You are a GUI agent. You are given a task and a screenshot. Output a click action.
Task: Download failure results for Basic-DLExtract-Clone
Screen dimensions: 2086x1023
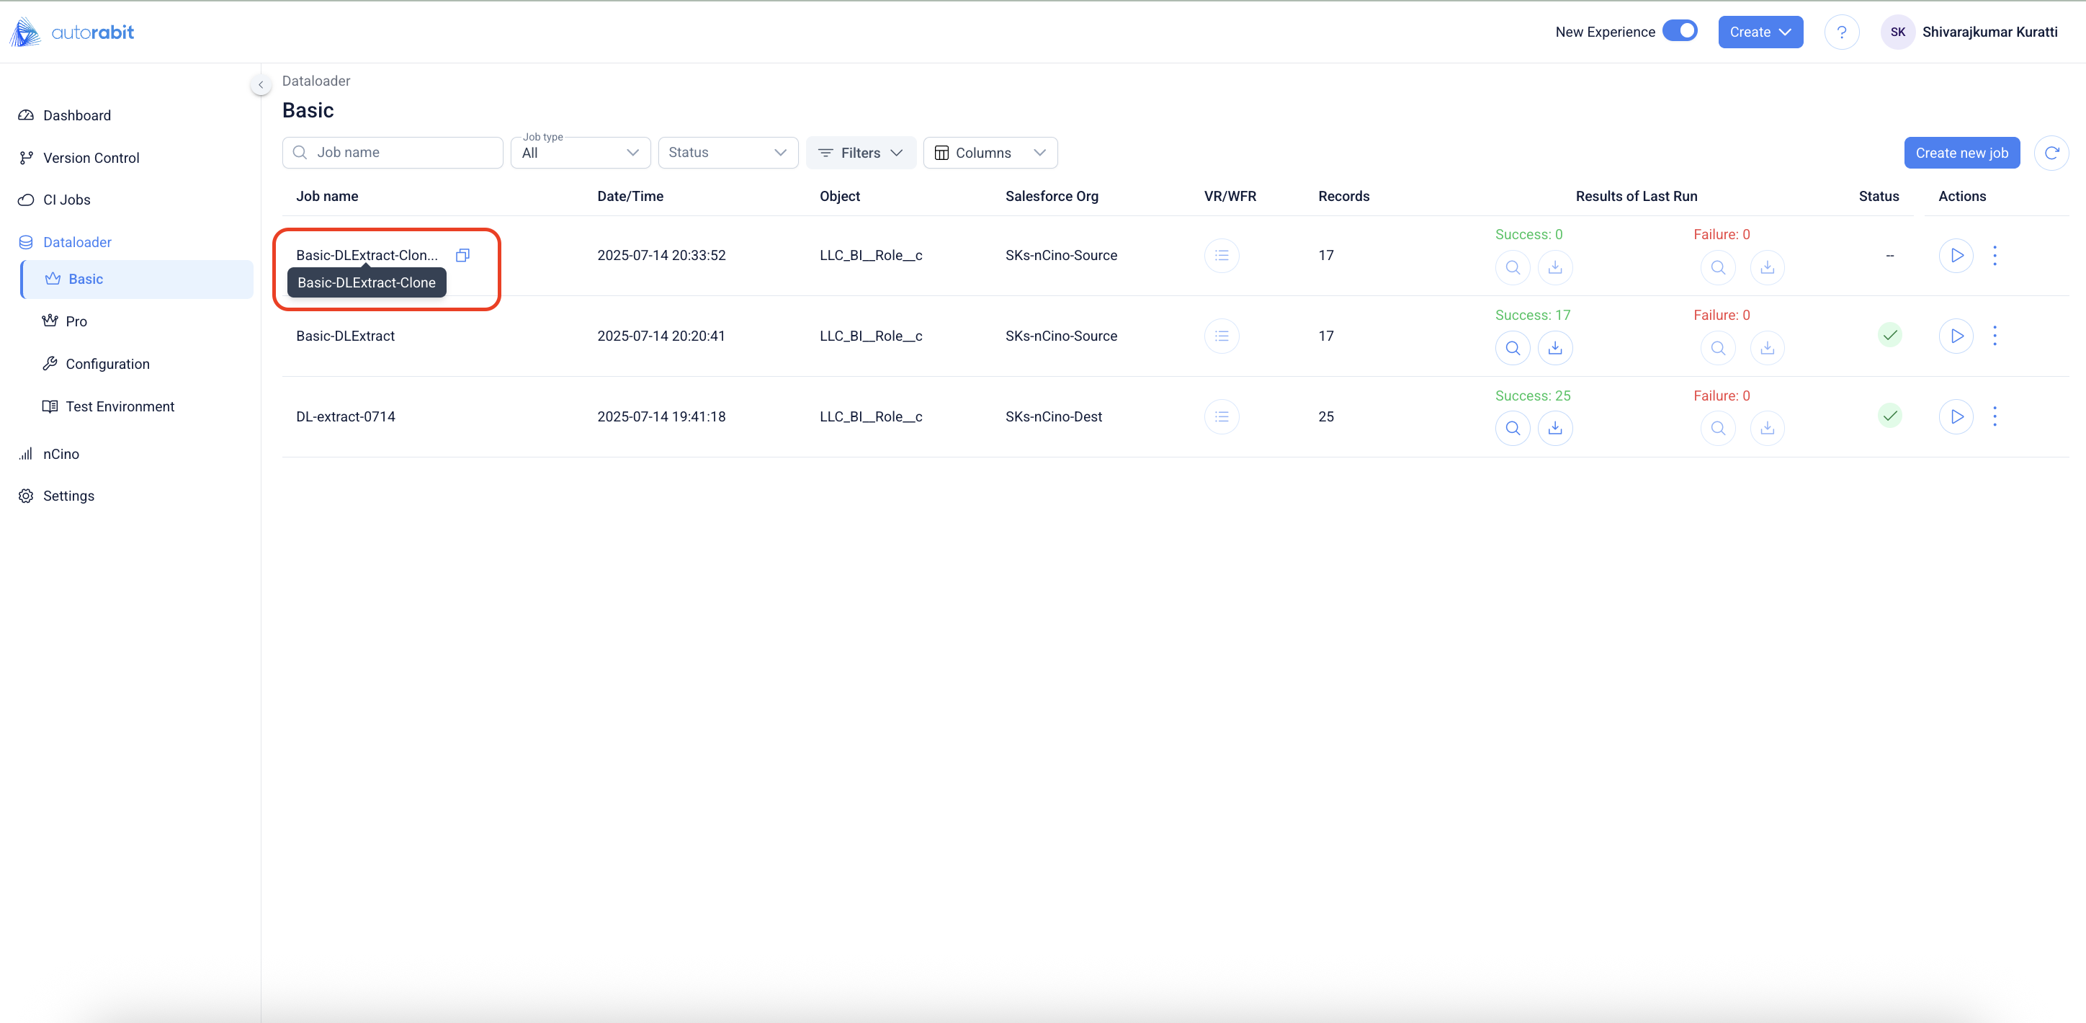click(x=1767, y=267)
